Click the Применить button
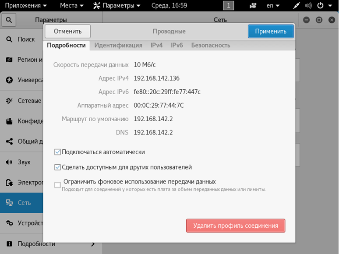 [271, 32]
